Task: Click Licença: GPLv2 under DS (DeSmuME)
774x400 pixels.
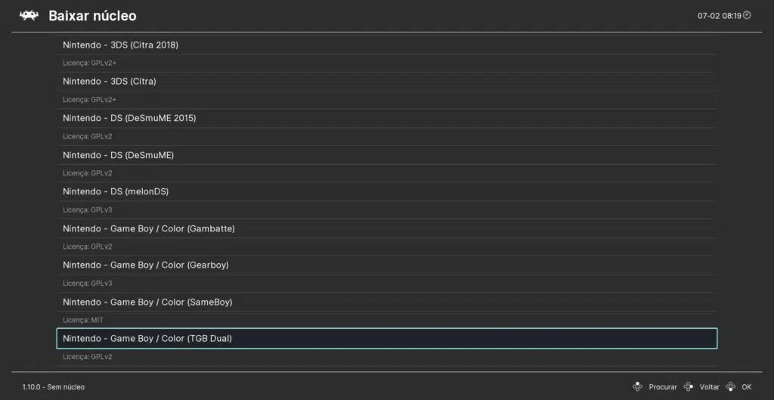Action: [x=88, y=173]
